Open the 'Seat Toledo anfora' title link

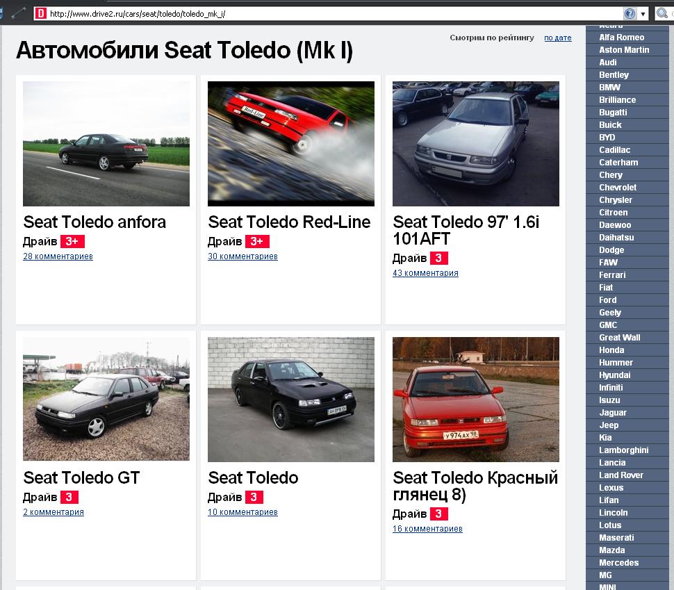[x=94, y=222]
